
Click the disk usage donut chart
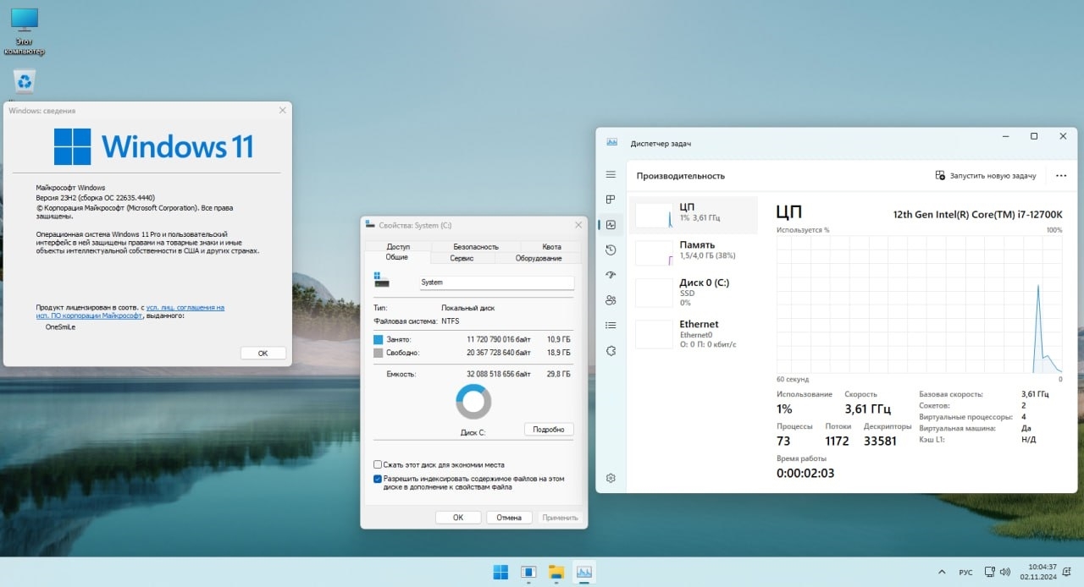click(473, 402)
